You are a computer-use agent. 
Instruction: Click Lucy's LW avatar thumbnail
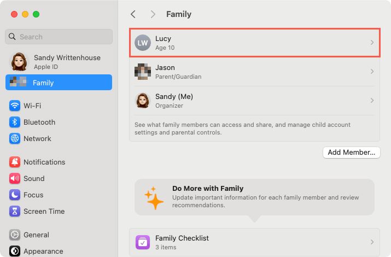(143, 43)
